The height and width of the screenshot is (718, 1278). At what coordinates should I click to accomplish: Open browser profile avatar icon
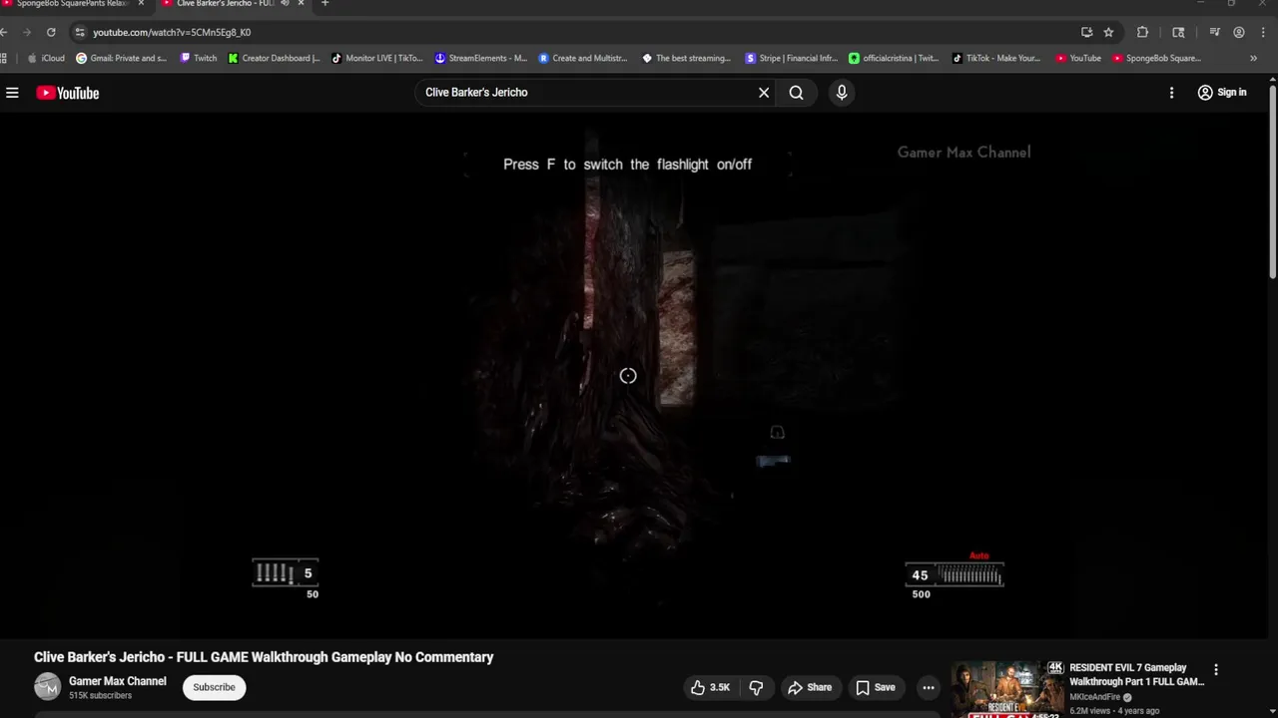pos(1239,32)
